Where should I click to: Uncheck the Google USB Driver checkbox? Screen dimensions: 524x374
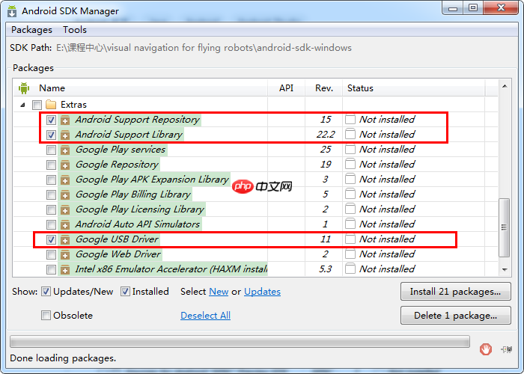(x=51, y=239)
